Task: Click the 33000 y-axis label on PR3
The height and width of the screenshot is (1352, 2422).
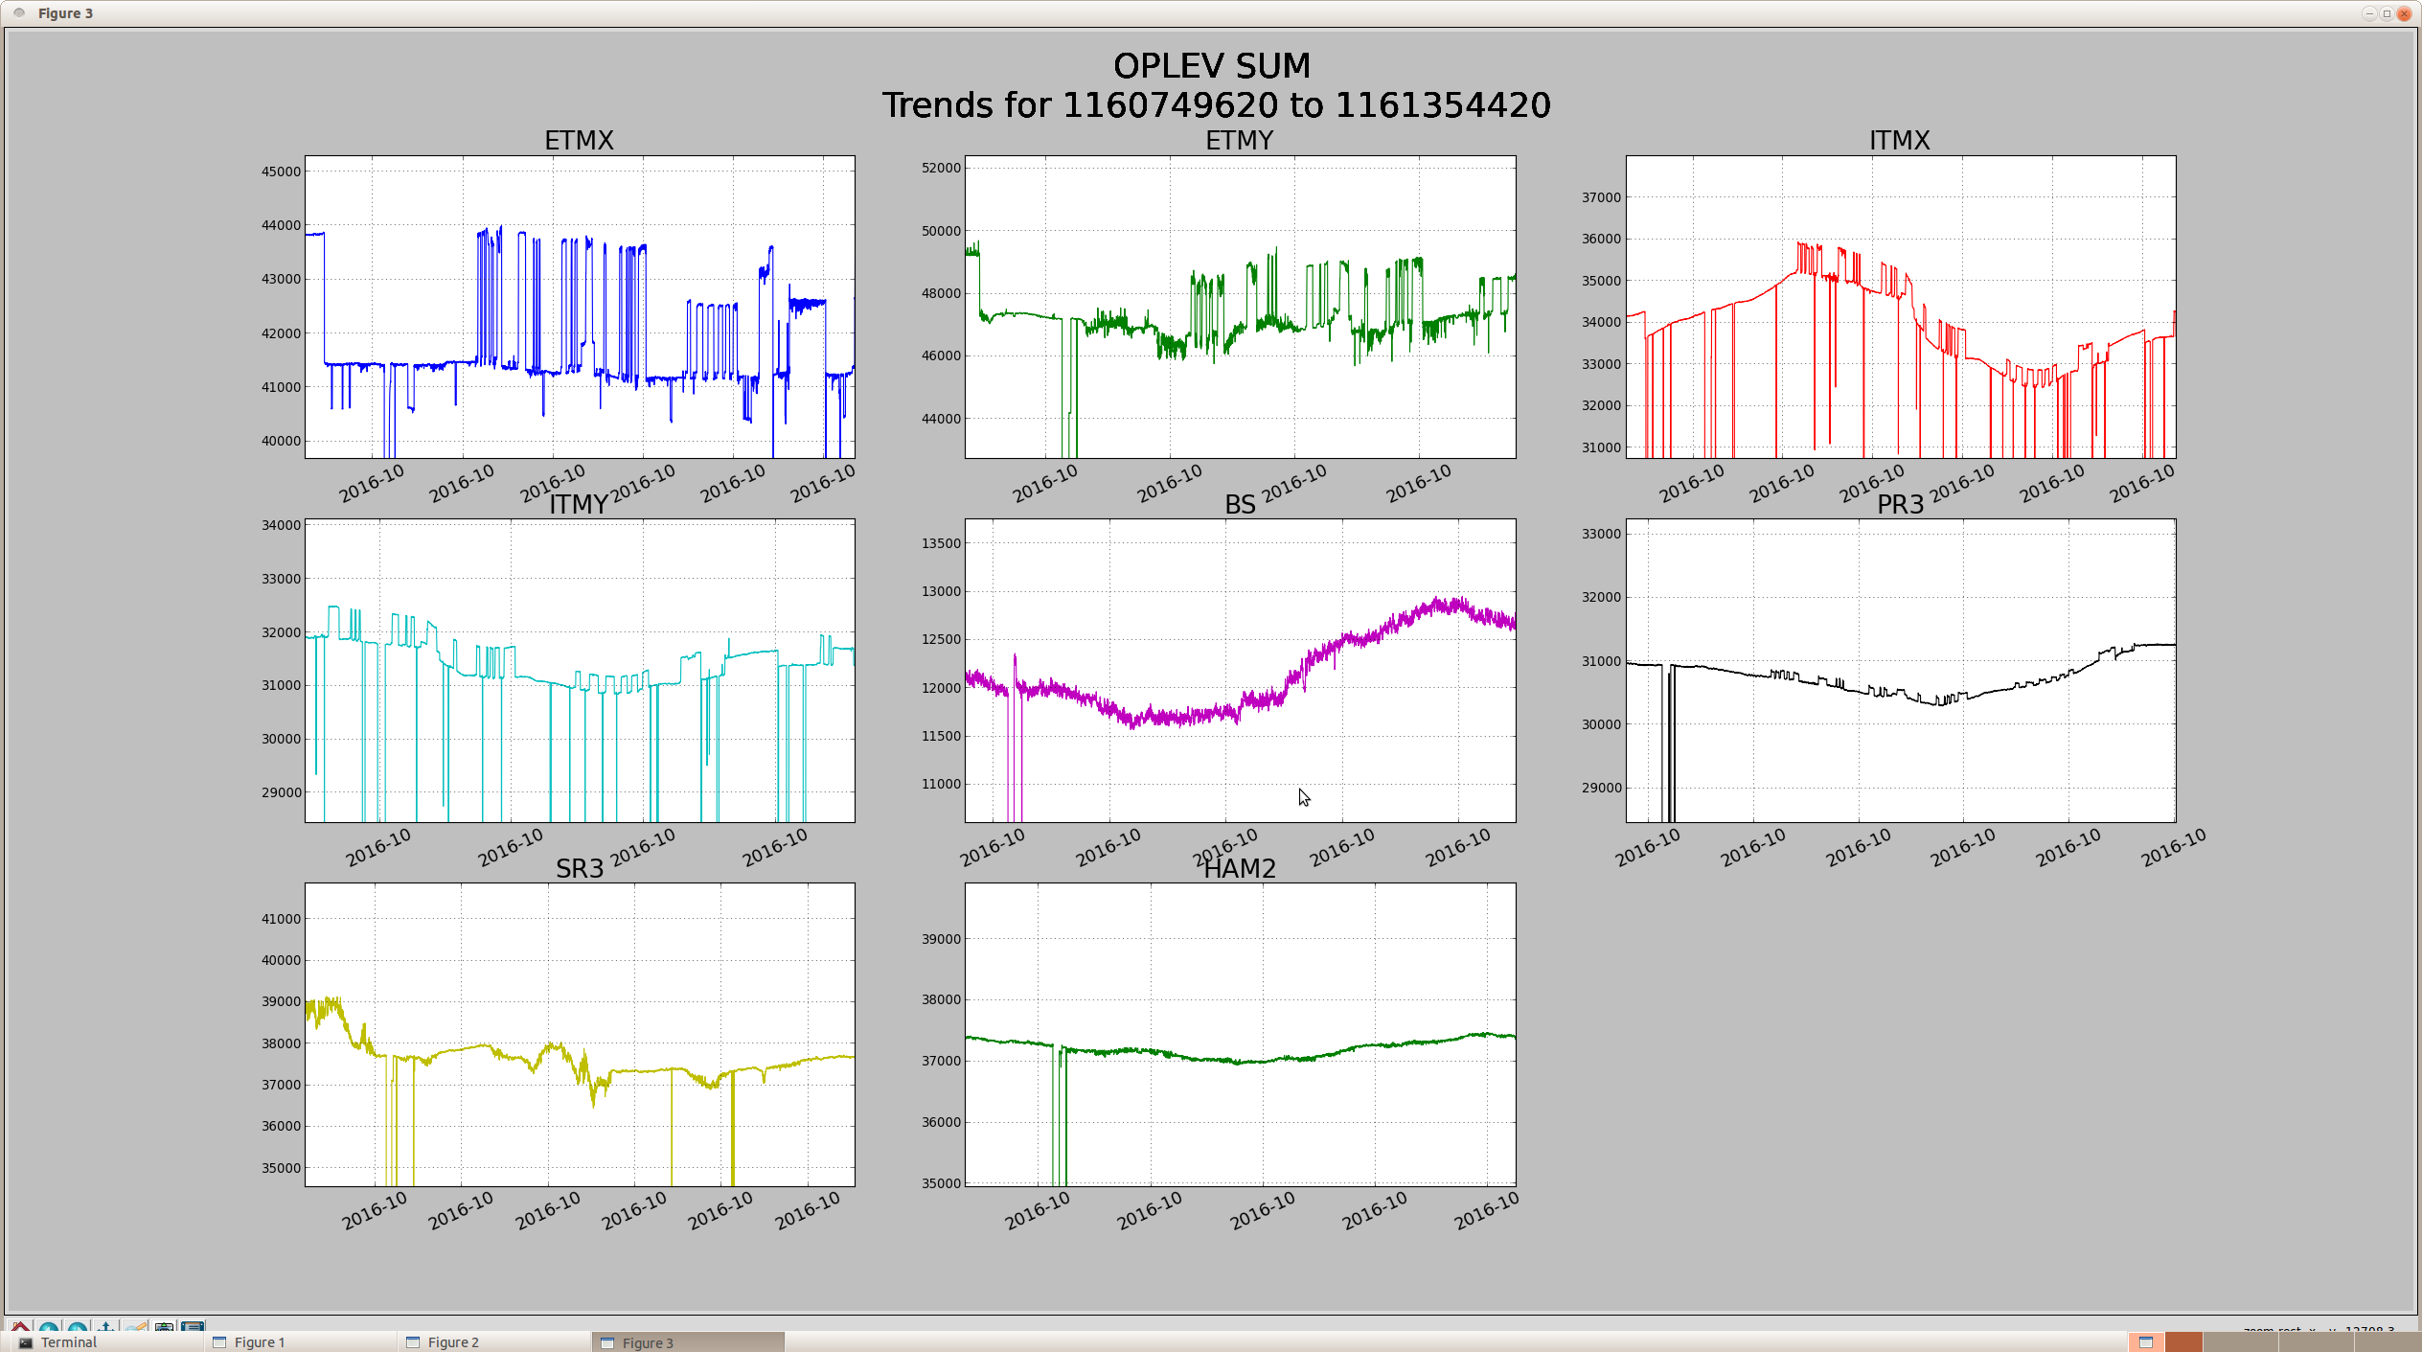Action: [1601, 534]
